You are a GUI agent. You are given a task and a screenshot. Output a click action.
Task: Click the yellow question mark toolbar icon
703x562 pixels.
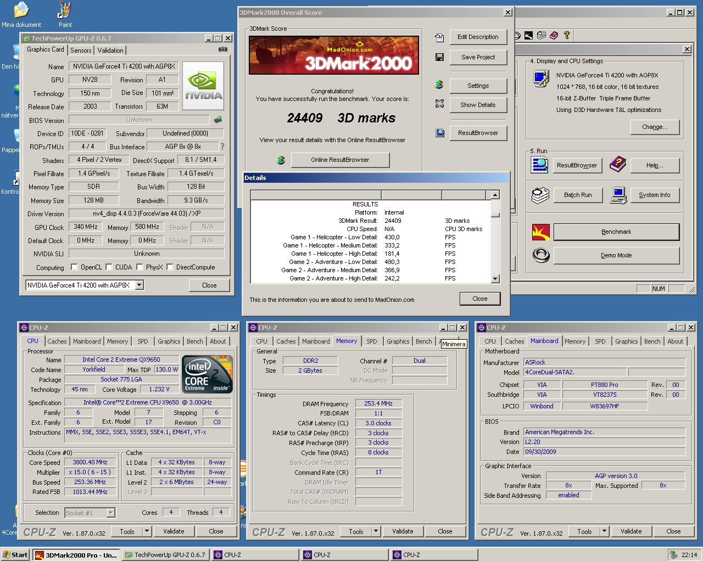pyautogui.click(x=566, y=36)
